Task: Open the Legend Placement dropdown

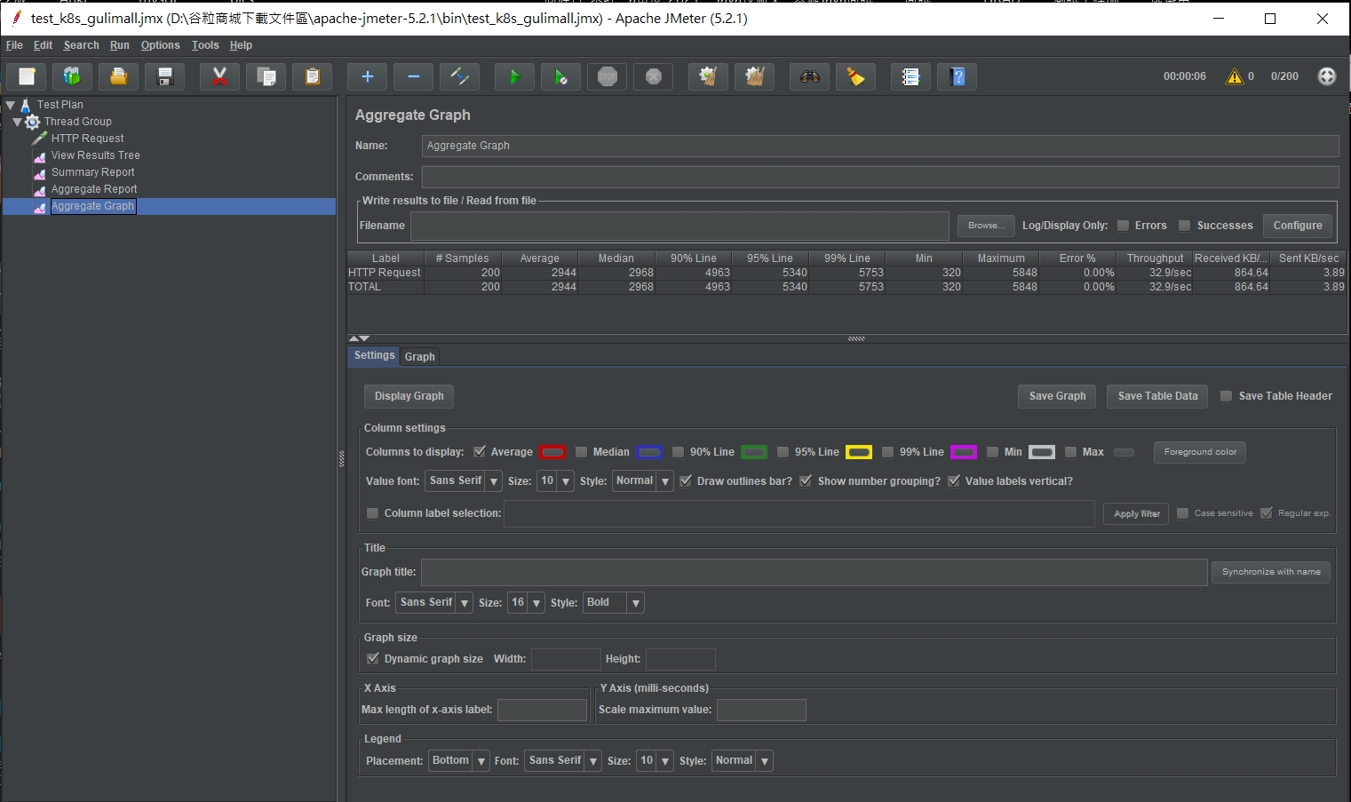Action: tap(458, 761)
